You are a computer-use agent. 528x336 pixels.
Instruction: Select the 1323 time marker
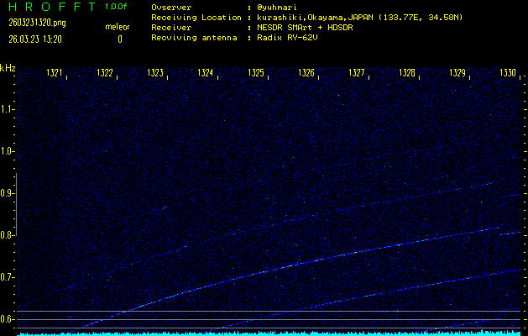pos(155,73)
